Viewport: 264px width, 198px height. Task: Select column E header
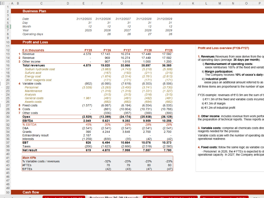click(83, 3)
